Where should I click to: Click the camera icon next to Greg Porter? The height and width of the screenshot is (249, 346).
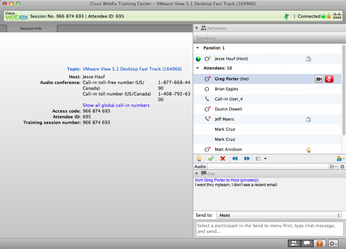click(x=319, y=78)
